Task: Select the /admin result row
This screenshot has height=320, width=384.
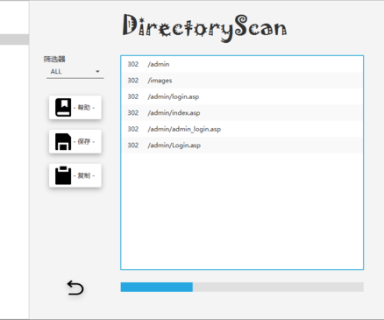Action: coord(242,64)
